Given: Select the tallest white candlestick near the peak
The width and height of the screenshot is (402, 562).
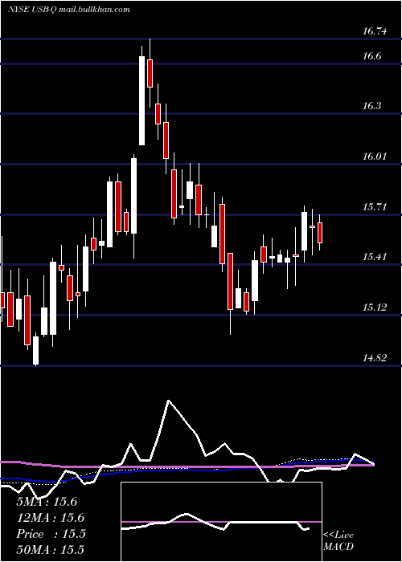Looking at the screenshot, I should (142, 100).
